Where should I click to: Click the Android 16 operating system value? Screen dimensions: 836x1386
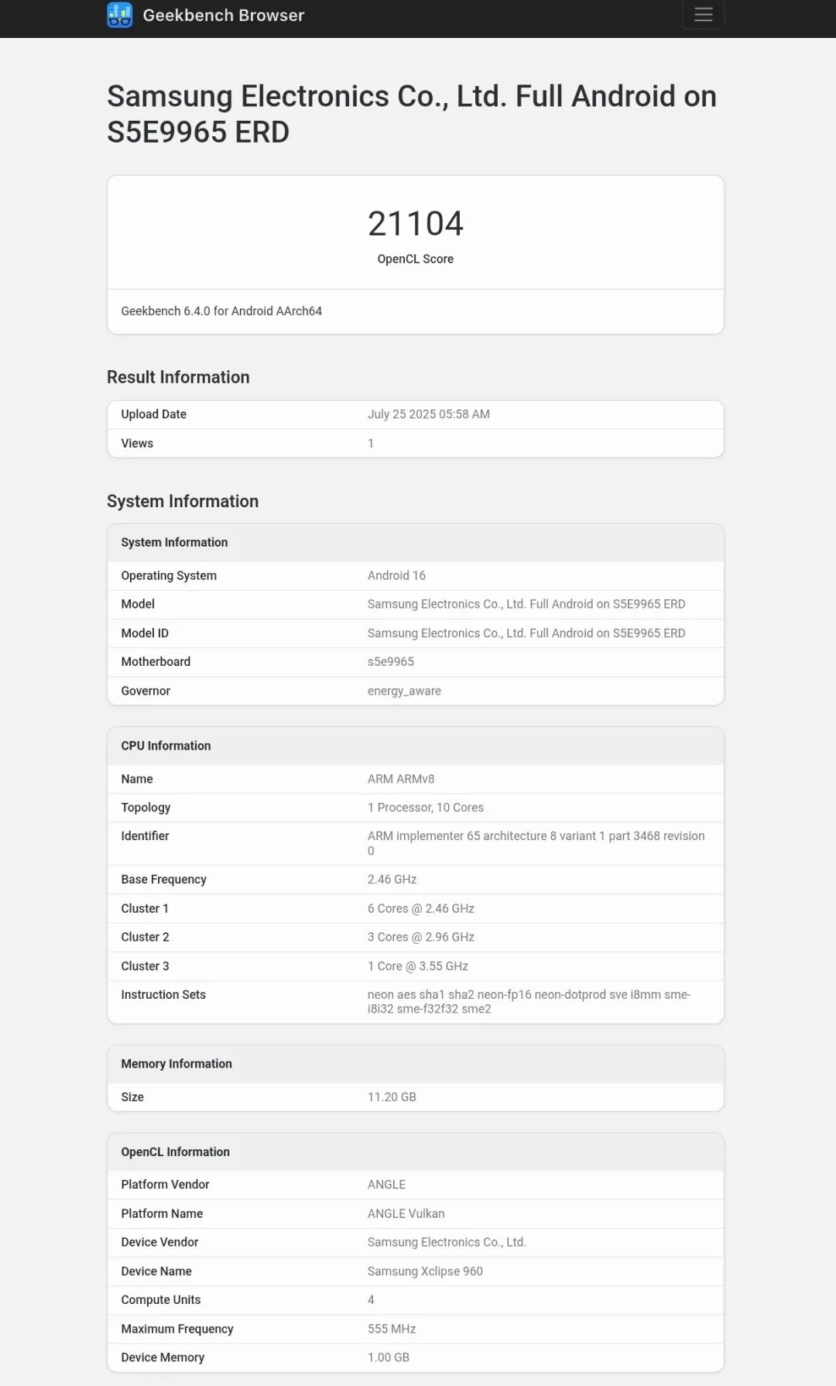[396, 575]
